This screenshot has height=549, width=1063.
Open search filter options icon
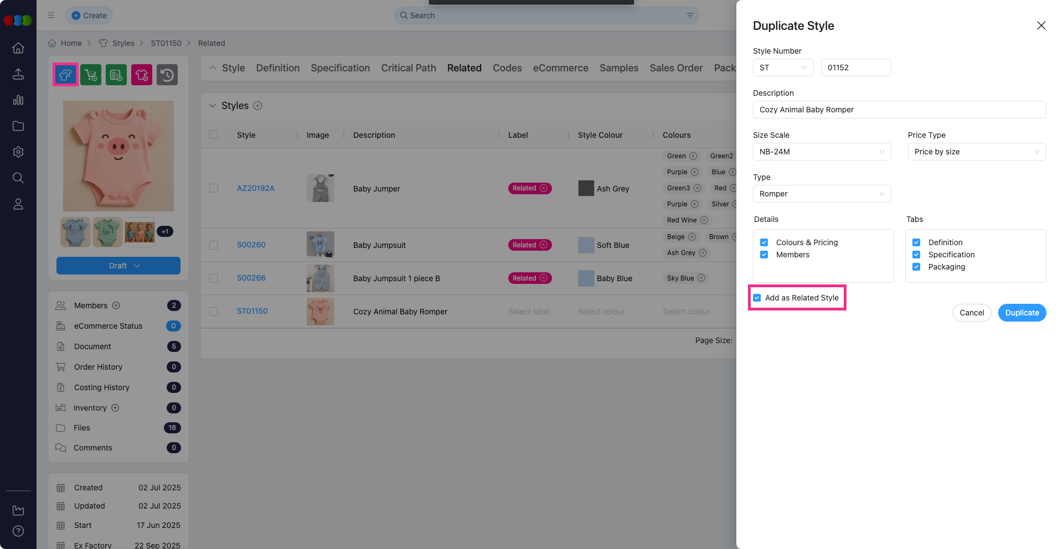point(690,15)
